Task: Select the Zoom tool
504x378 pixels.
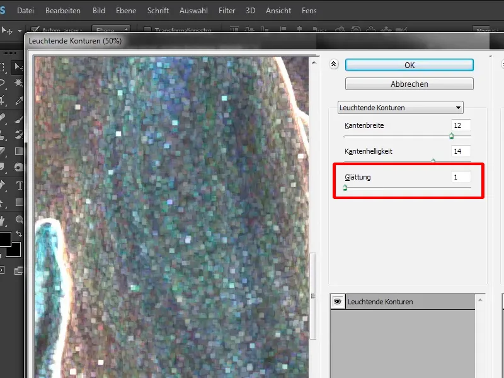Action: (20, 220)
